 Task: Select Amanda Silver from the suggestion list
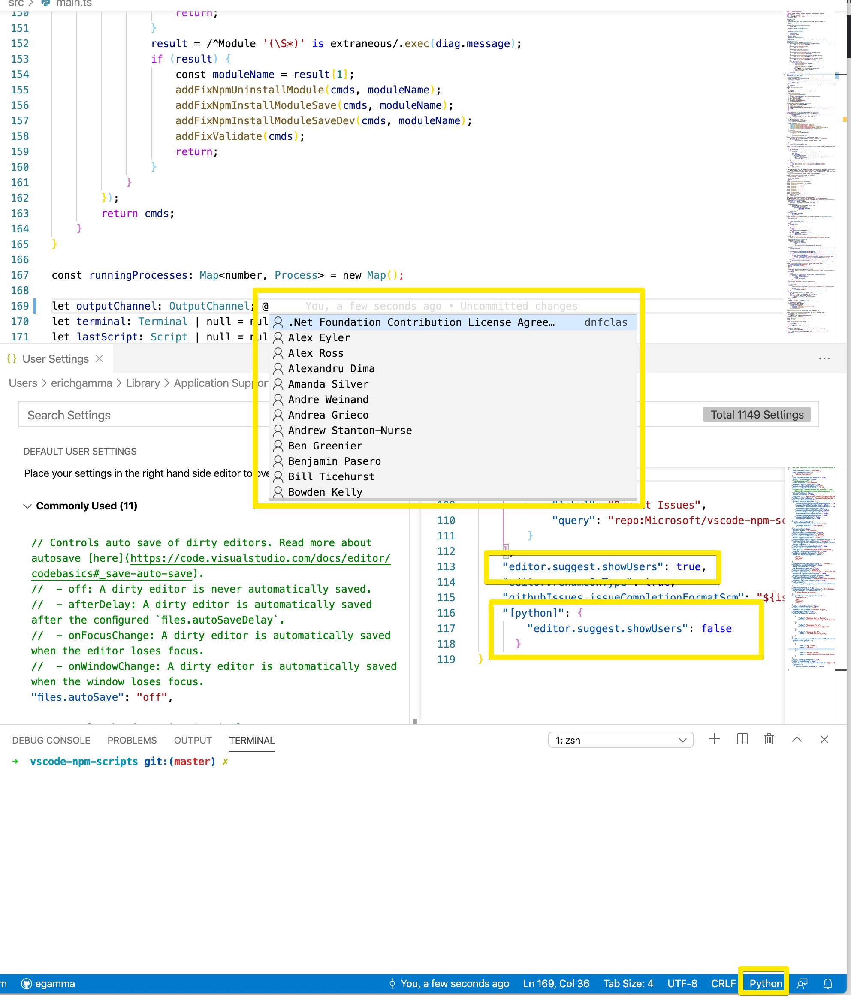pyautogui.click(x=328, y=384)
